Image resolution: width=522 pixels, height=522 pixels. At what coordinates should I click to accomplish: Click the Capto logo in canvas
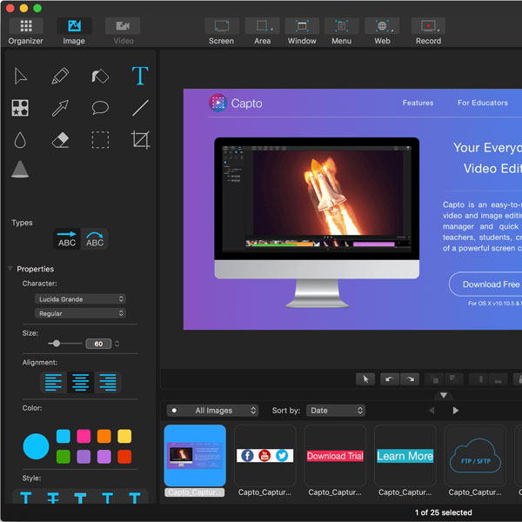(x=236, y=104)
